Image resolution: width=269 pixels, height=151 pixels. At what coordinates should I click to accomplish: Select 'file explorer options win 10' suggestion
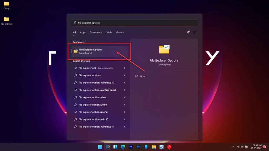(x=100, y=119)
